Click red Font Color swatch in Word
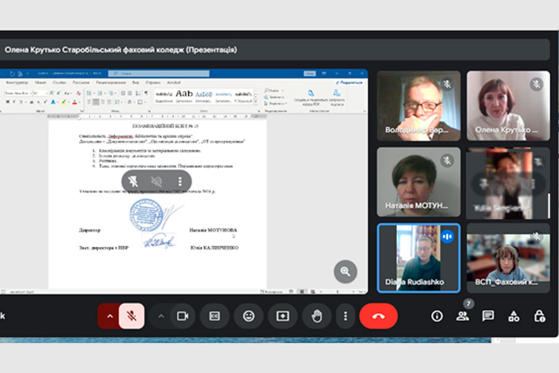Screen dimensions: 559x373 tap(75, 102)
